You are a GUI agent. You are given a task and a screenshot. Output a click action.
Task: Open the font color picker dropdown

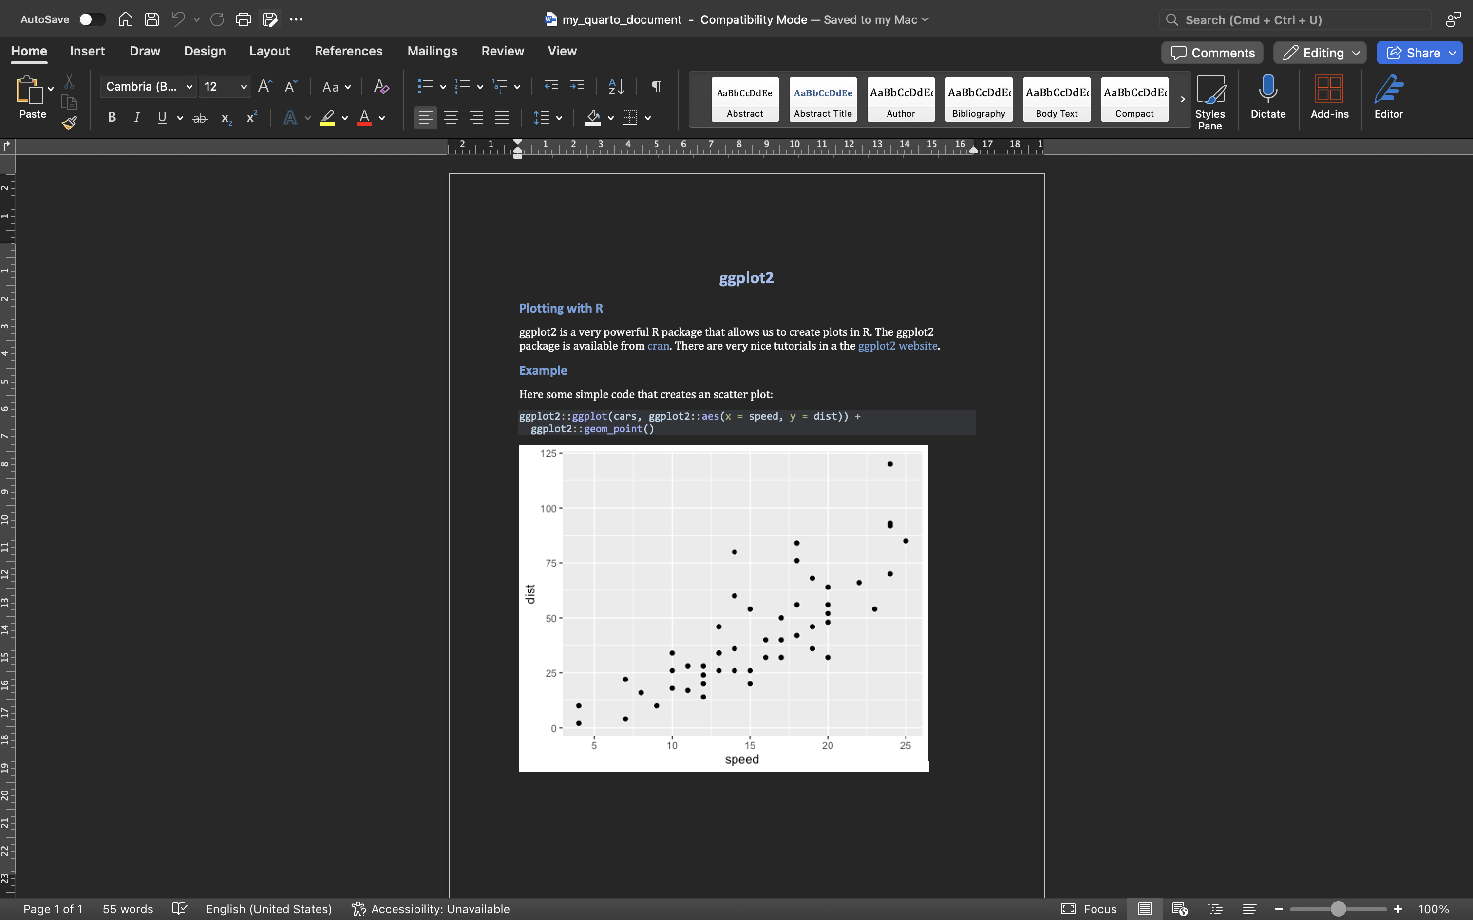coord(382,117)
